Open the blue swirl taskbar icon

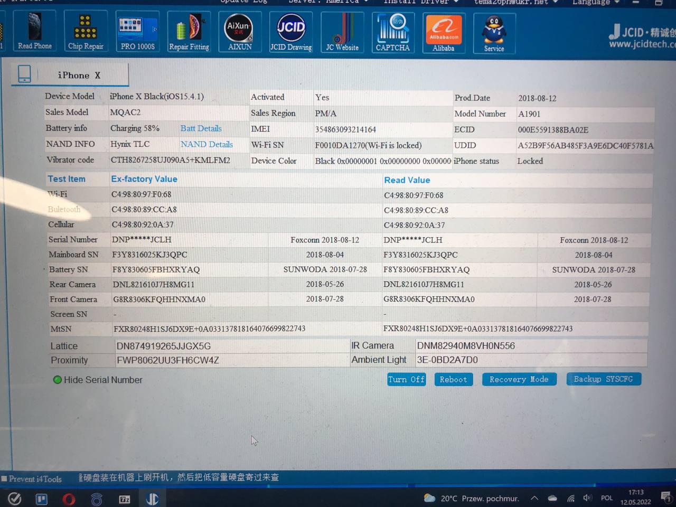point(97,499)
